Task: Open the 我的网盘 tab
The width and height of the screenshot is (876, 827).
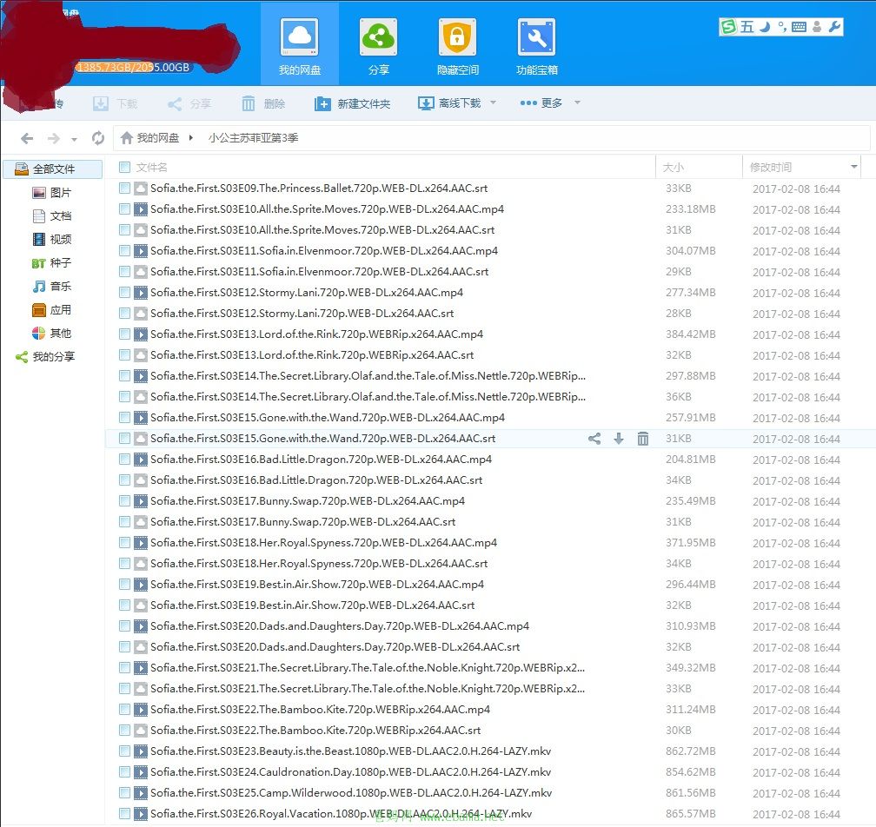Action: (300, 44)
